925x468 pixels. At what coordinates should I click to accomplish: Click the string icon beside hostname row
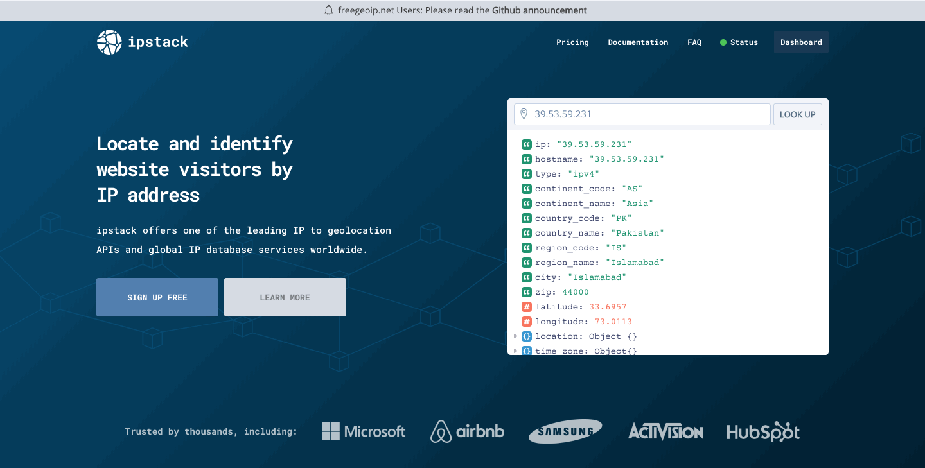click(x=527, y=159)
